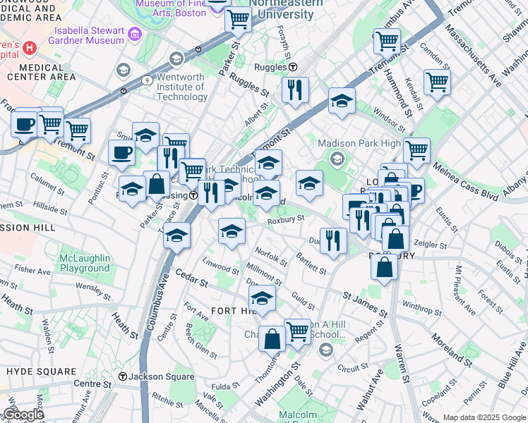The image size is (528, 423).
Task: Open the grocery cart marker near Parker St below Museum
Action: point(238,20)
